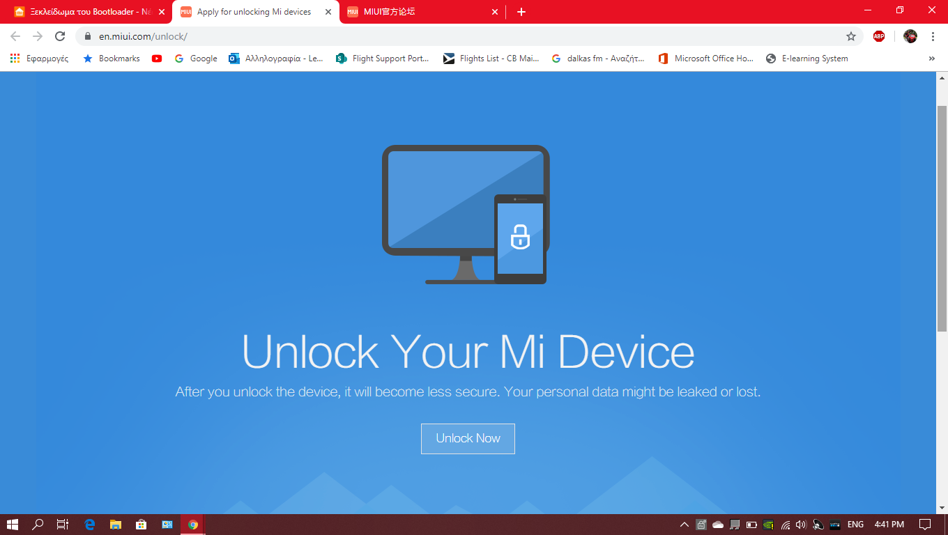Click the scrollbar up arrow
This screenshot has height=535, width=948.
[942, 77]
